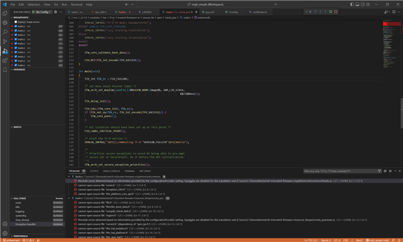The width and height of the screenshot is (403, 242).
Task: Toggle the secondary side bar visibility
Action: 363,4
